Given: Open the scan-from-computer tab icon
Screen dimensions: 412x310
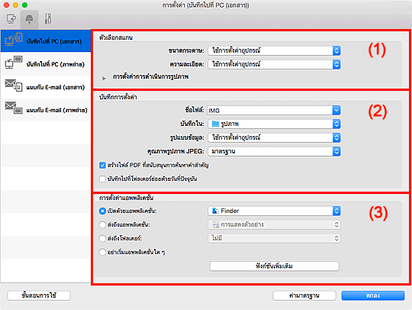Looking at the screenshot, I should tap(11, 18).
